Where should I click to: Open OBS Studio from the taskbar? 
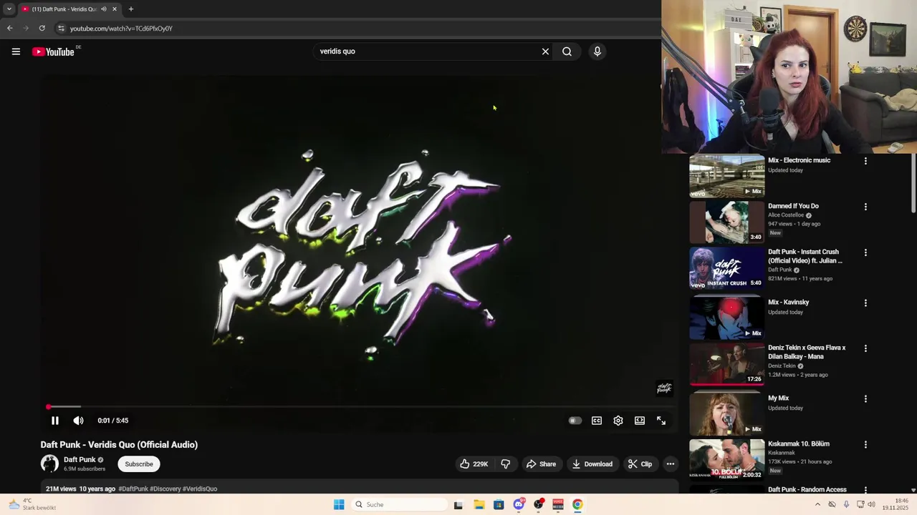click(538, 504)
